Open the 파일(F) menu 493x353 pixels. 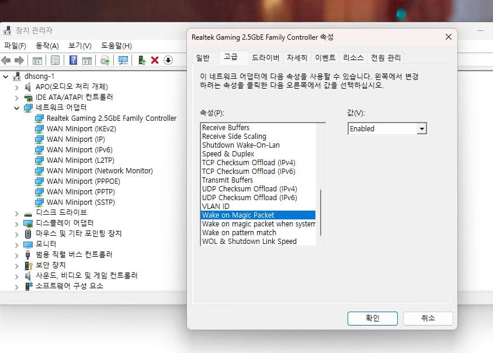tap(15, 46)
